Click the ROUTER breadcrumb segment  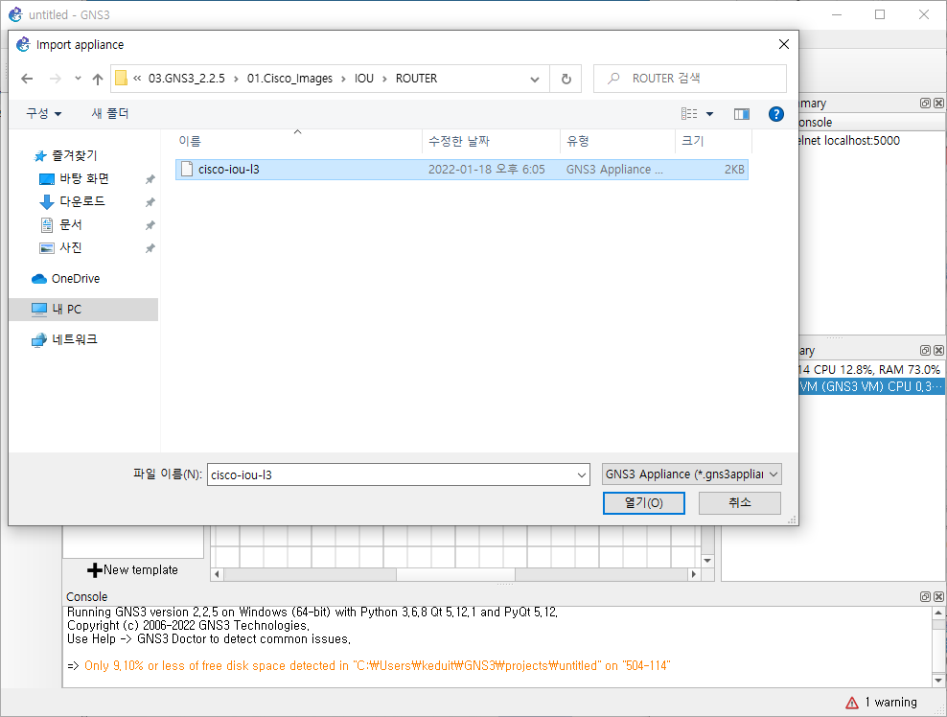click(416, 79)
